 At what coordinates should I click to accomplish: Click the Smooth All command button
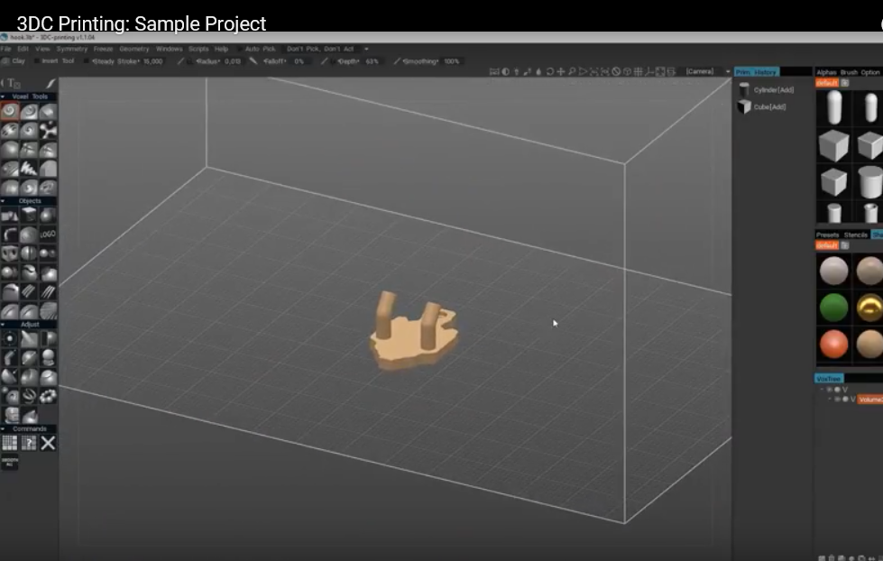coord(10,463)
